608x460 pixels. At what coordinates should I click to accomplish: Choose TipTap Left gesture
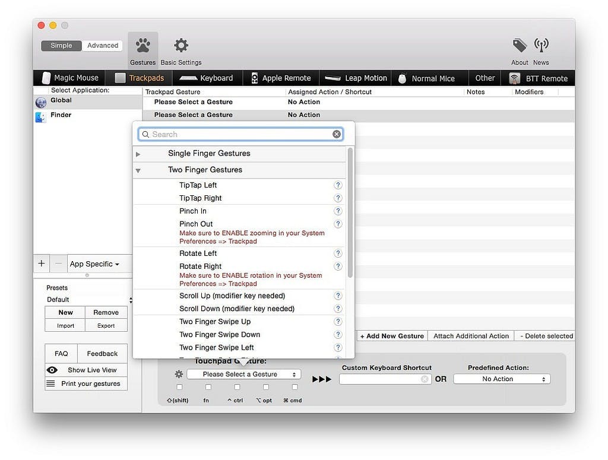click(198, 185)
